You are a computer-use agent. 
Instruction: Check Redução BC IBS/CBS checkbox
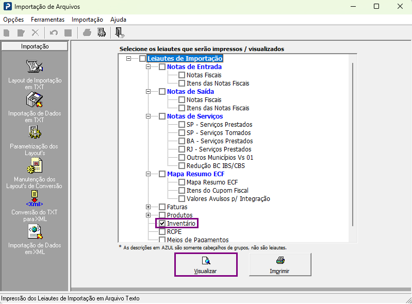(182, 165)
